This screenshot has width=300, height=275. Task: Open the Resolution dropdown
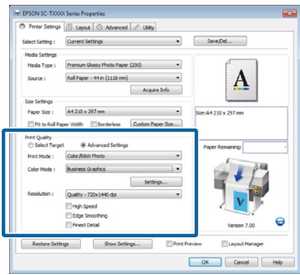pos(123,195)
